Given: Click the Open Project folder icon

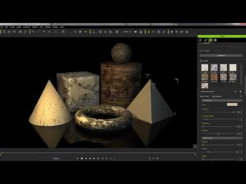Looking at the screenshot, I should [9, 32].
